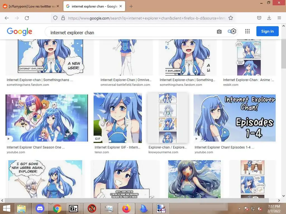
Task: Open Internet Explorer Chan! Season One link
Action: 36,147
